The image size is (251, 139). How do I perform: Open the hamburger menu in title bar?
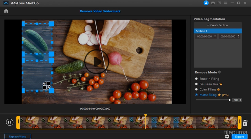click(x=226, y=3)
